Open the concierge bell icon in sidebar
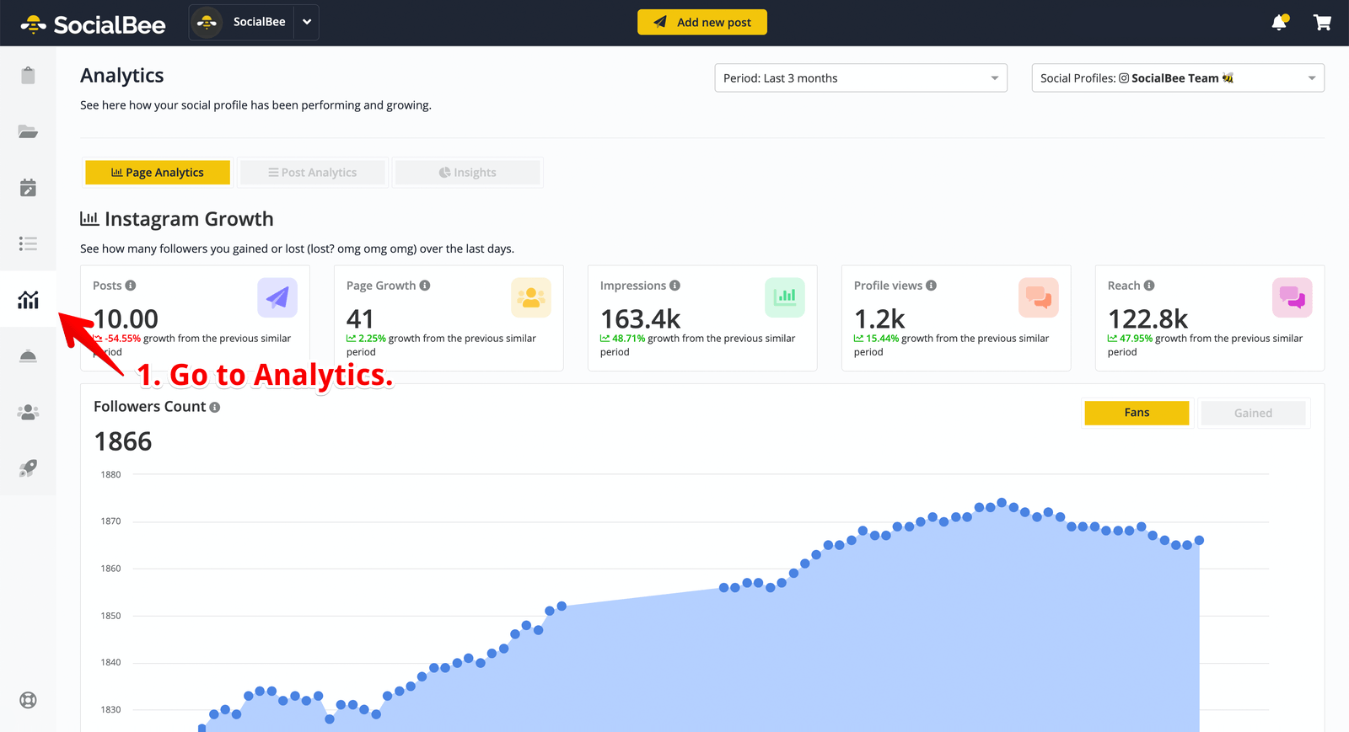The height and width of the screenshot is (732, 1349). tap(28, 355)
